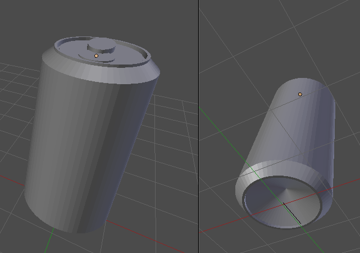Viewport: 360px width, 253px height.
Task: Select the raised circular button on the can top
Action: point(102,45)
